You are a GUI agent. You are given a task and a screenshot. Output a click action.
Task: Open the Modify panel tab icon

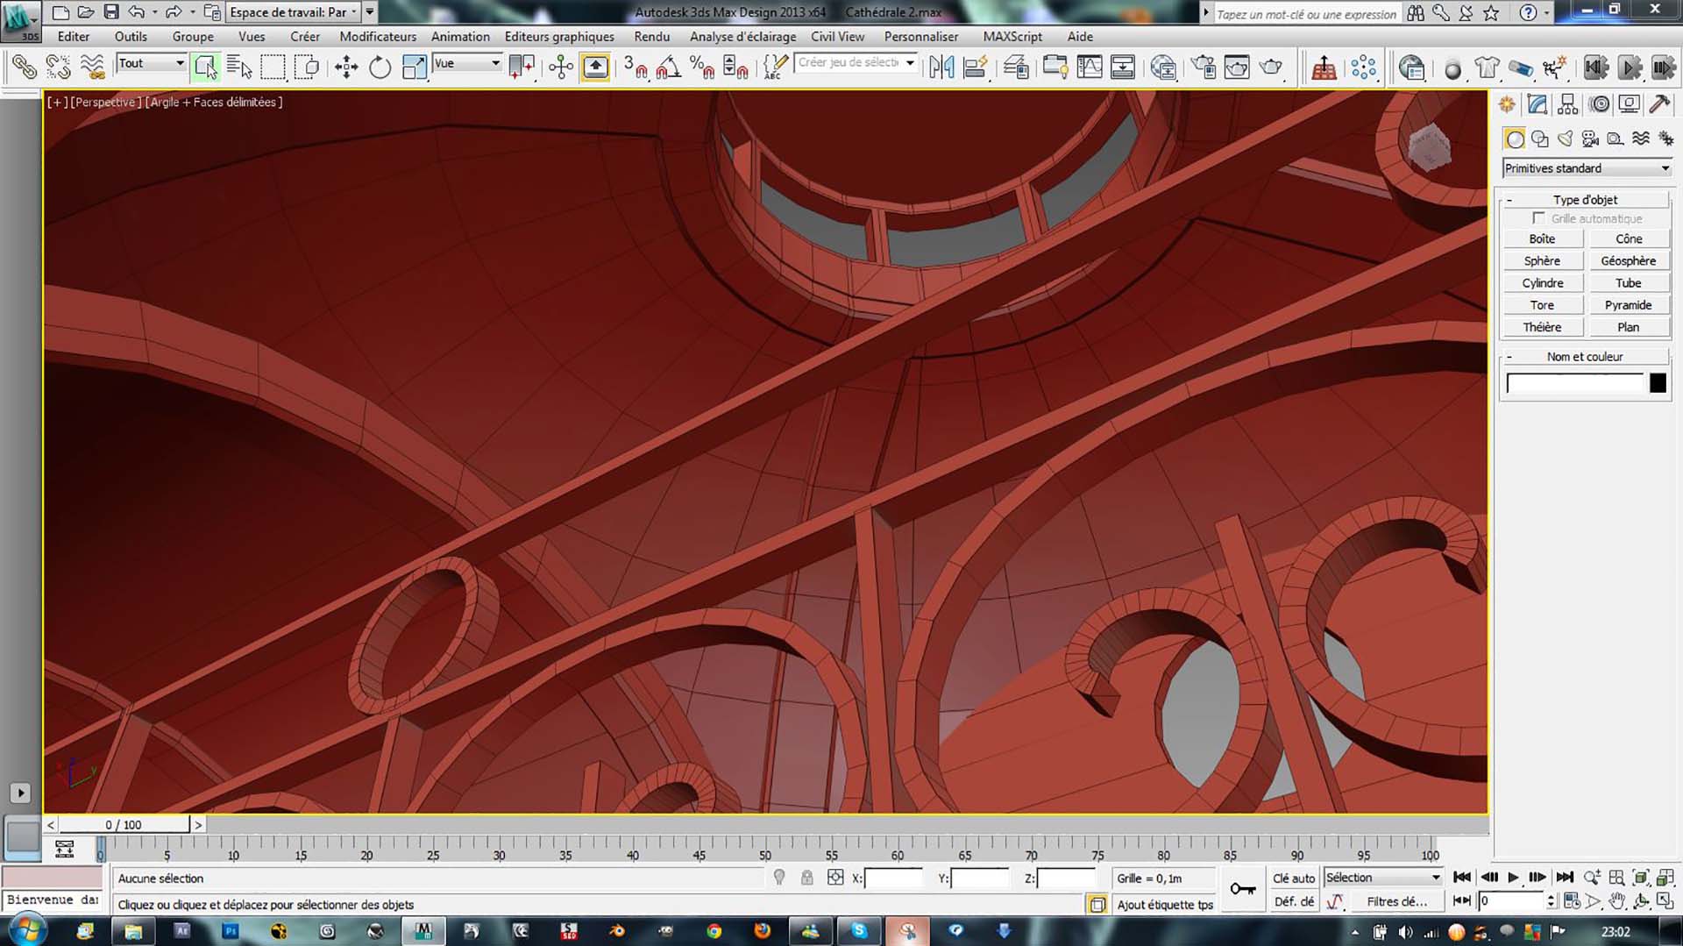pyautogui.click(x=1537, y=104)
